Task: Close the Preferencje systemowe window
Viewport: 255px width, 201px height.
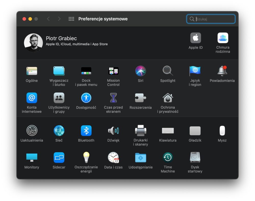Action: coord(24,19)
